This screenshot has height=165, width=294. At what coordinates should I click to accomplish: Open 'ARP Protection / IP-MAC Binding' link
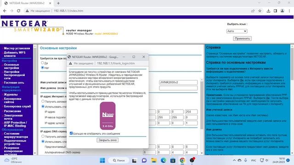(15, 124)
